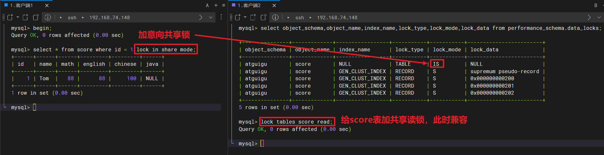Click arrow before IP in right pane
Image resolution: width=604 pixels, height=155 pixels.
click(311, 18)
